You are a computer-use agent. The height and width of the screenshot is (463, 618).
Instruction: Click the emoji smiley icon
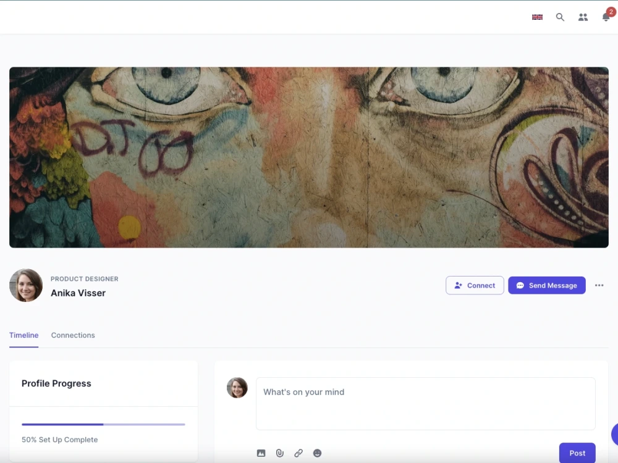(x=317, y=453)
